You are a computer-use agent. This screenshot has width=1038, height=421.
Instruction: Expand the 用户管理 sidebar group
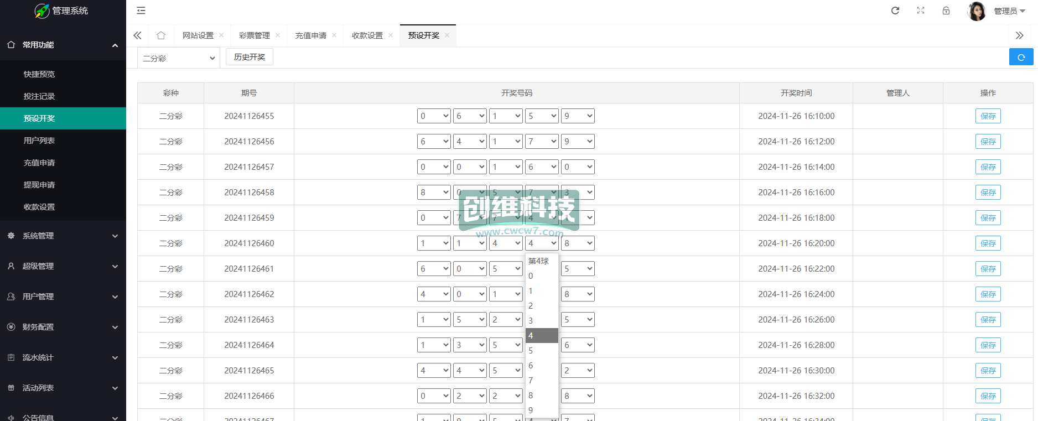[63, 297]
